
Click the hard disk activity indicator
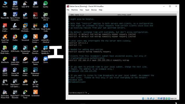[x=143, y=98]
